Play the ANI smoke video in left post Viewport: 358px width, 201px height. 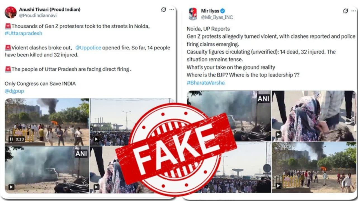[x=11, y=187]
